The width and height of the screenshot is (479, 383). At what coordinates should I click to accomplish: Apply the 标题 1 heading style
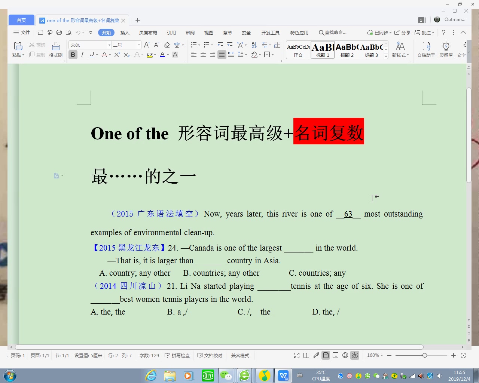(x=322, y=50)
